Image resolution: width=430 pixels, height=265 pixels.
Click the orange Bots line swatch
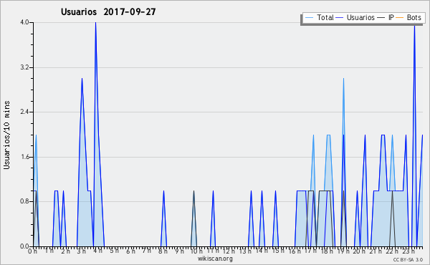coord(400,18)
